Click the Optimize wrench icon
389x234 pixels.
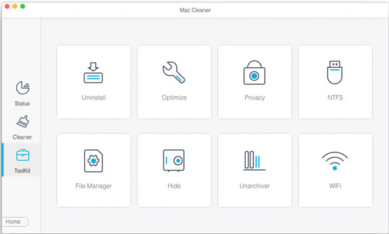tap(174, 72)
